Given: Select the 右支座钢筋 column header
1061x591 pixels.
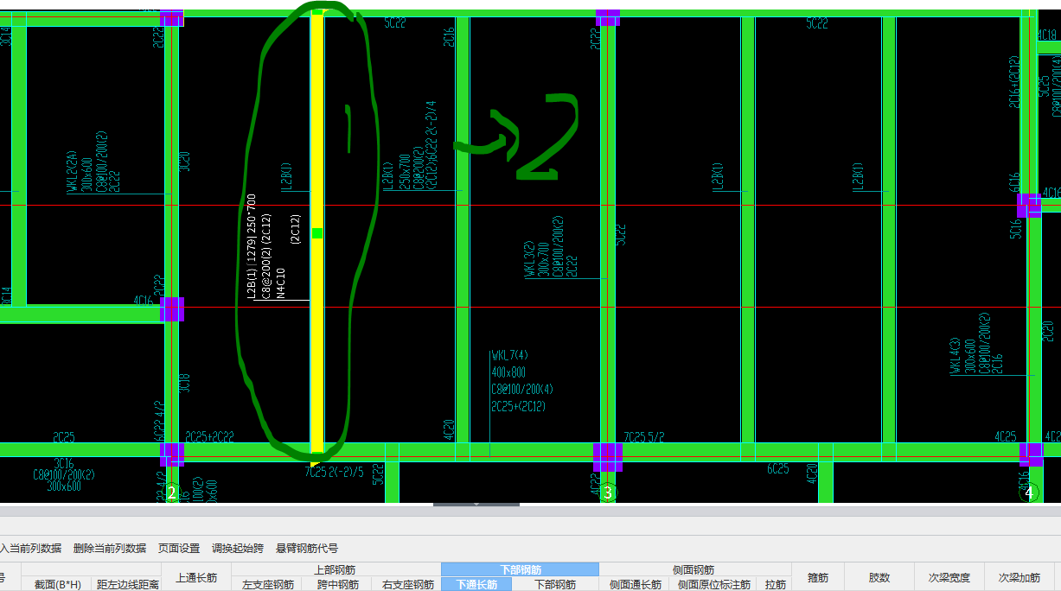Looking at the screenshot, I should tap(406, 584).
